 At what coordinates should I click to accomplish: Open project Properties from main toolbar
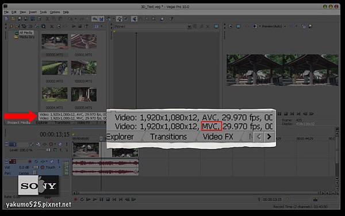point(39,19)
